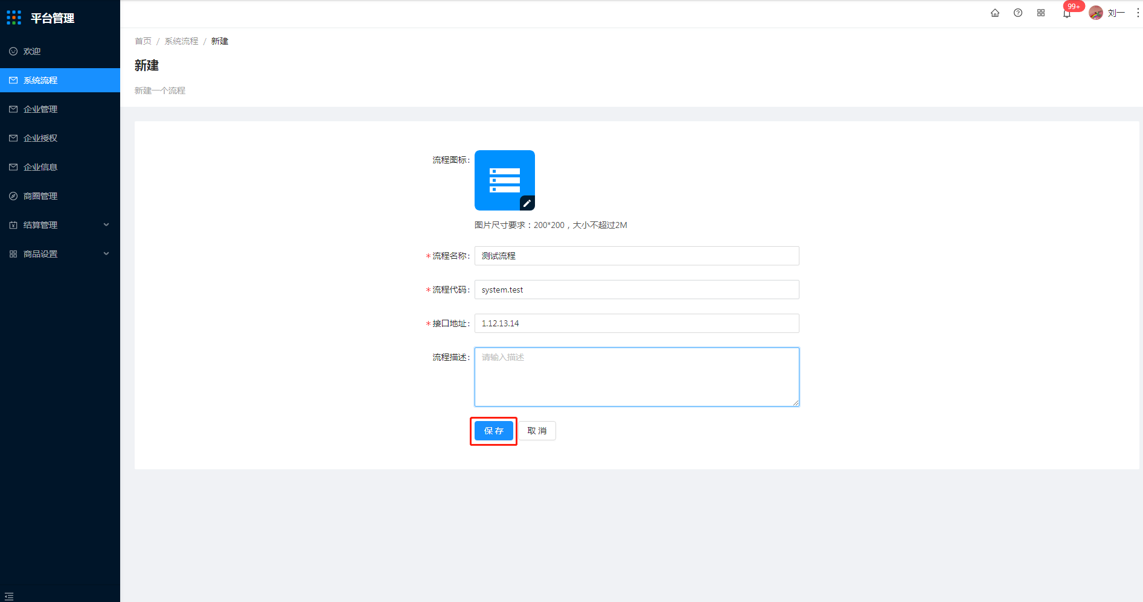Select 系统流程 sidebar item
This screenshot has width=1143, height=602.
pyautogui.click(x=60, y=80)
